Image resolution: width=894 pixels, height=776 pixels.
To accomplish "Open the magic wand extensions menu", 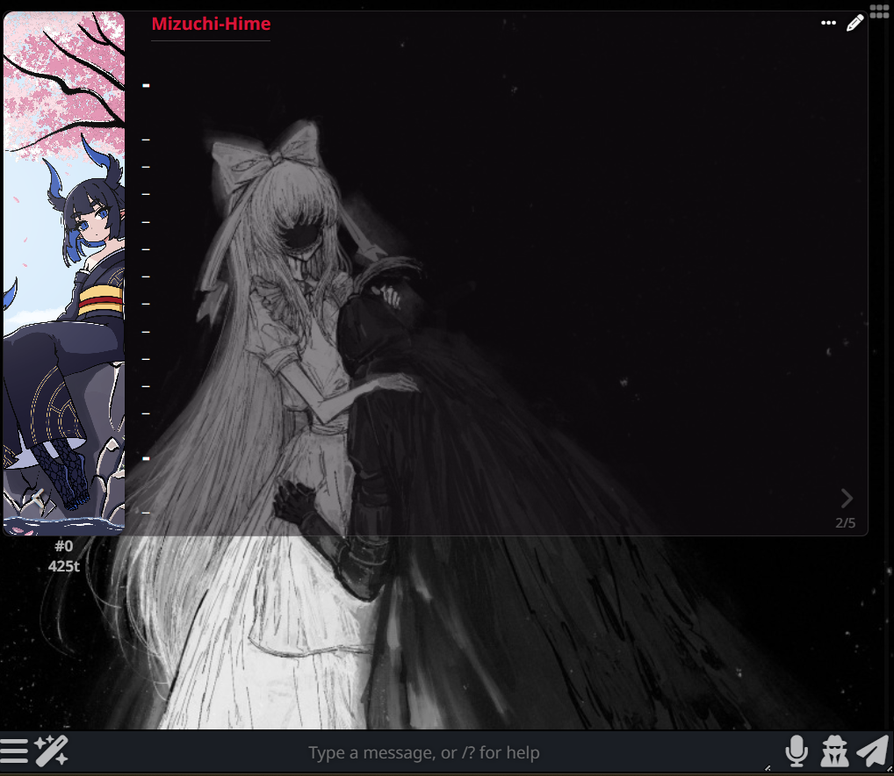I will (x=51, y=751).
